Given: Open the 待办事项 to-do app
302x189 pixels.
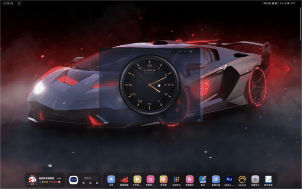Looking at the screenshot, I should point(268,180).
